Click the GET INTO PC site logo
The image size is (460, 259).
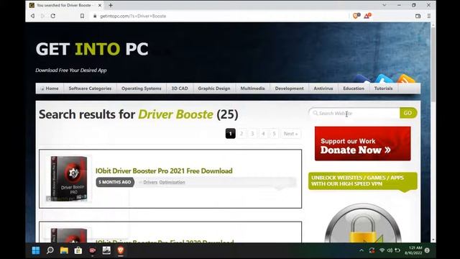[x=92, y=49]
